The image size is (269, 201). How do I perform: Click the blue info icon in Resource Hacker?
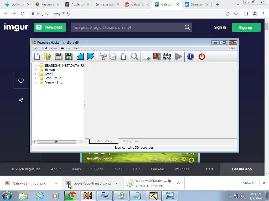(x=190, y=57)
